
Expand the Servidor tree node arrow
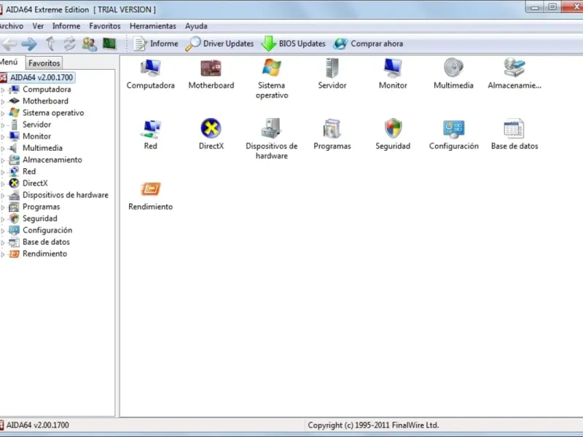[x=3, y=125]
